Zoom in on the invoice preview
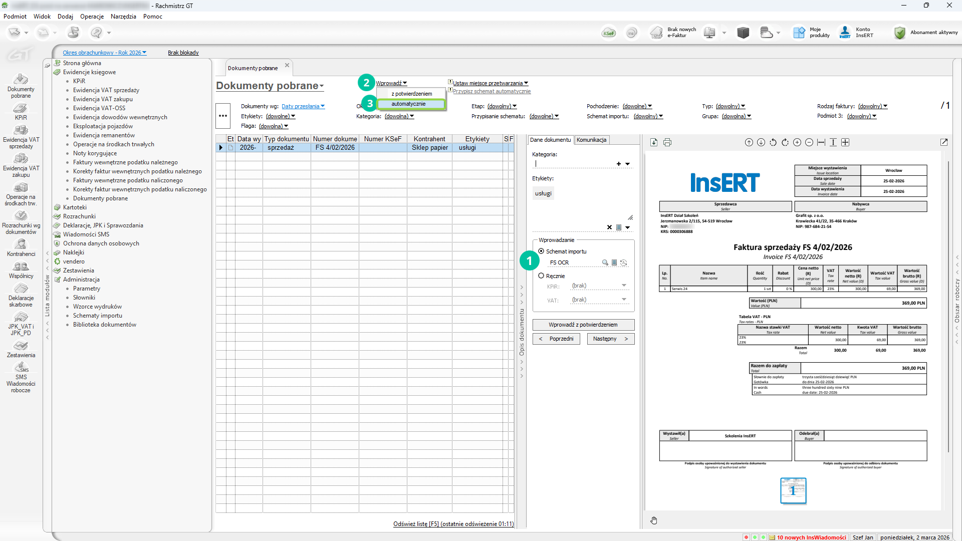962x541 pixels. (x=797, y=142)
